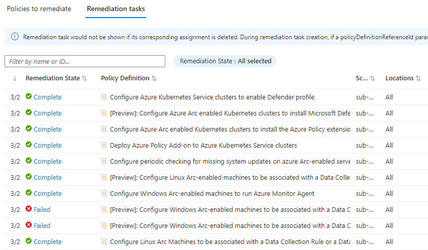Open Remediation State : All selected filter

coord(225,61)
